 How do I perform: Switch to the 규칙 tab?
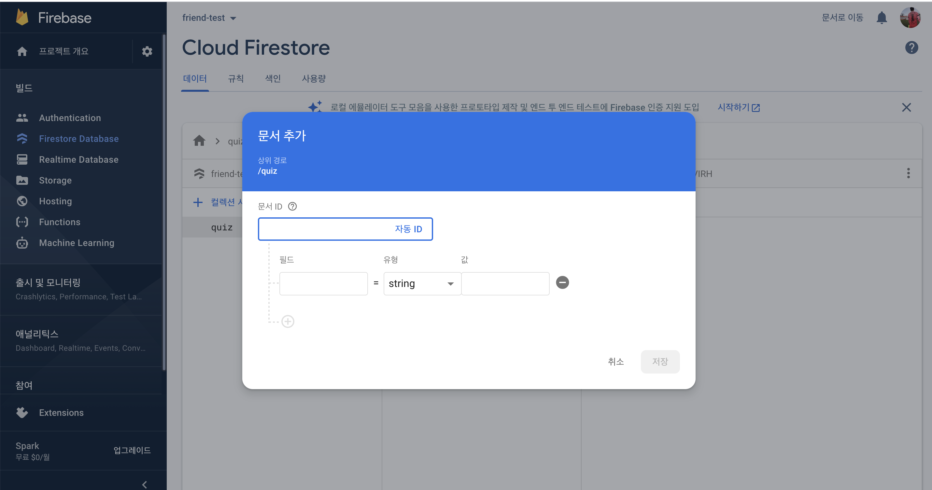pos(235,78)
